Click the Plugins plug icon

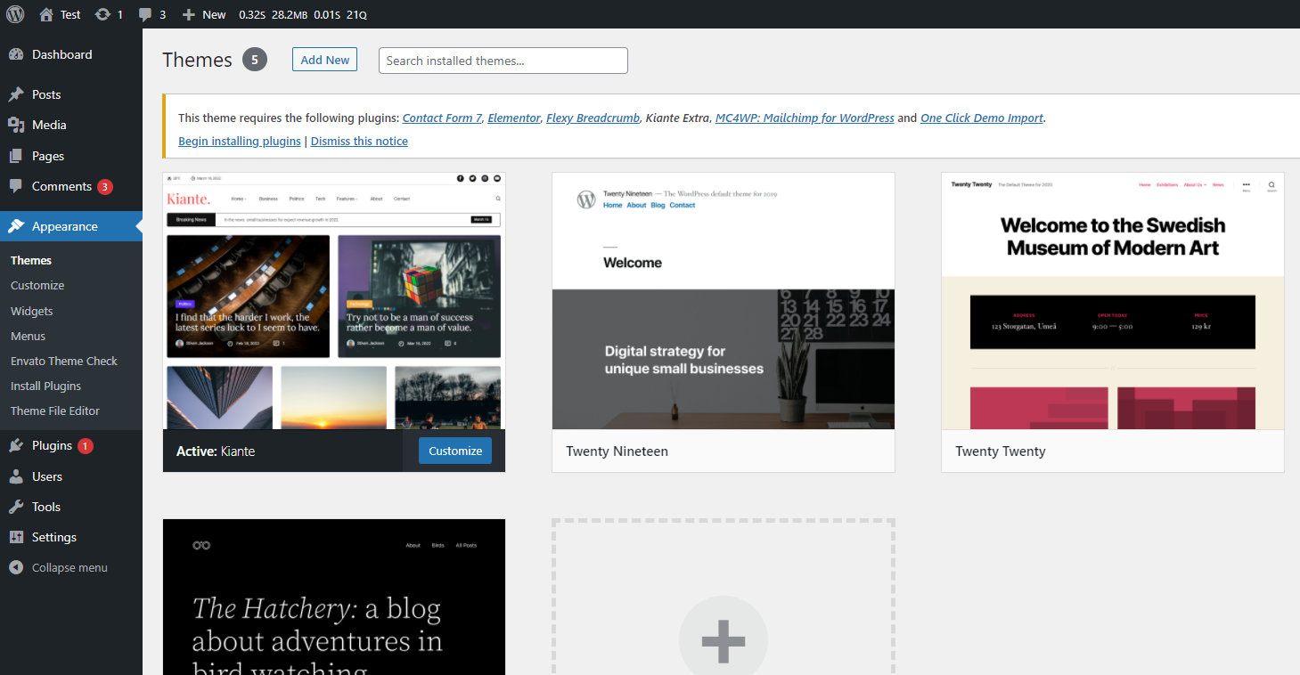(16, 445)
